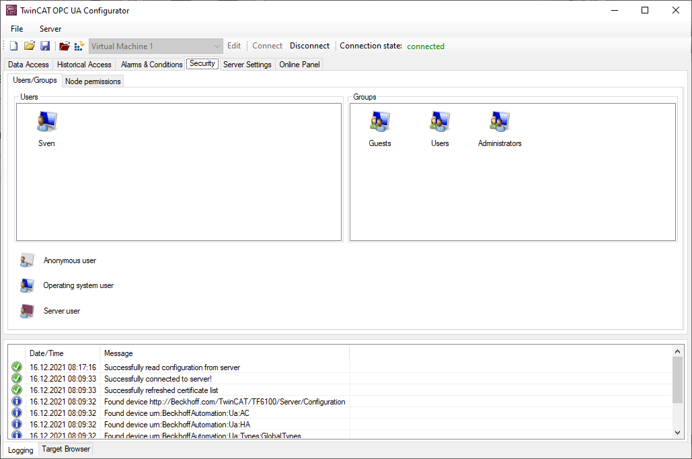The width and height of the screenshot is (692, 459).
Task: Click success icon beside 'Successfully read configuration'
Action: (x=17, y=367)
